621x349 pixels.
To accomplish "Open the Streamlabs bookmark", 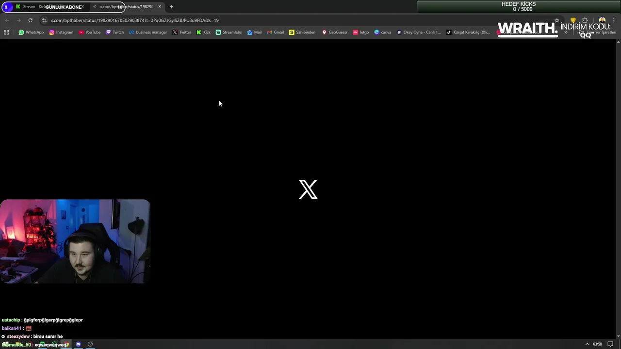I will click(229, 32).
